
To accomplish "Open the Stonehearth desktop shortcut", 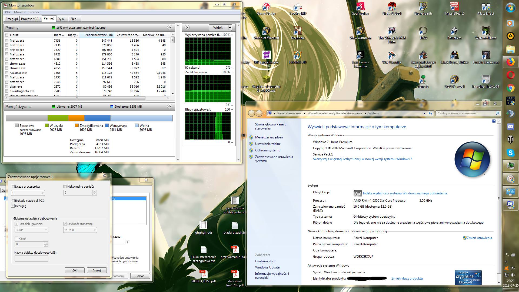I will pyautogui.click(x=423, y=9).
